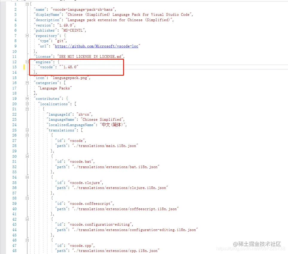Open the github.com/Microsoft/vscode-loc link

[96, 46]
